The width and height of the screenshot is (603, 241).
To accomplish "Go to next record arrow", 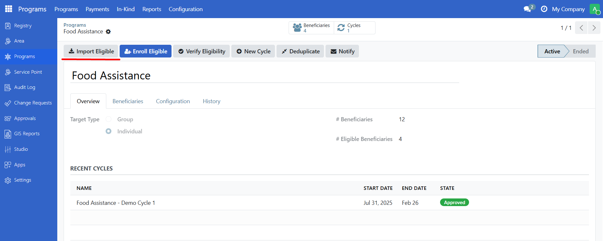I will click(x=594, y=28).
